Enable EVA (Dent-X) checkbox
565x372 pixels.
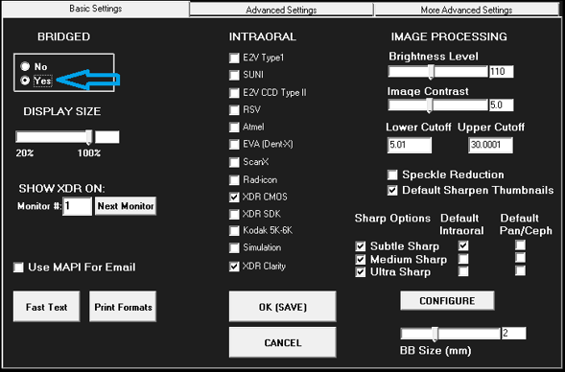(234, 145)
